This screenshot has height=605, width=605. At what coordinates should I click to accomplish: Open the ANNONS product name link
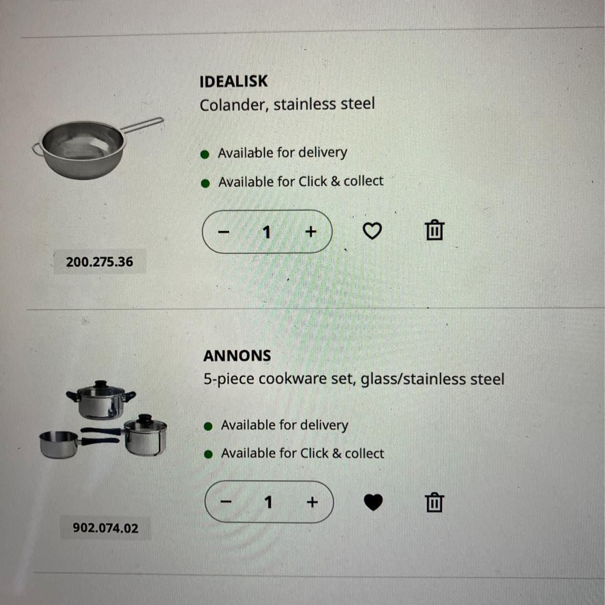[x=237, y=356]
